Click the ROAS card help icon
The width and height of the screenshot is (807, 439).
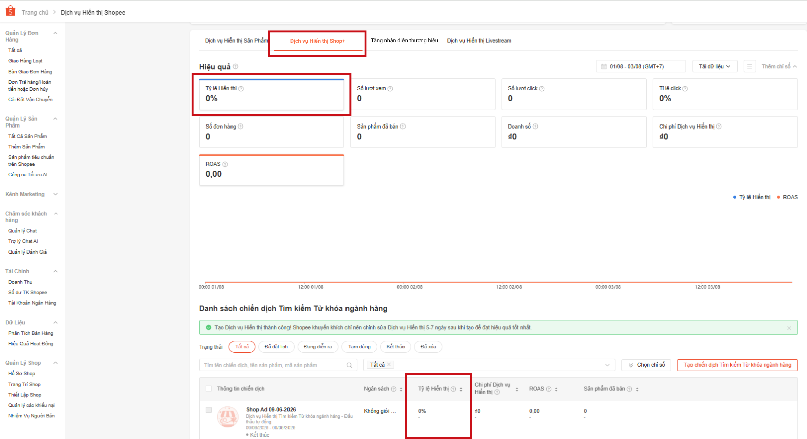[x=225, y=164]
